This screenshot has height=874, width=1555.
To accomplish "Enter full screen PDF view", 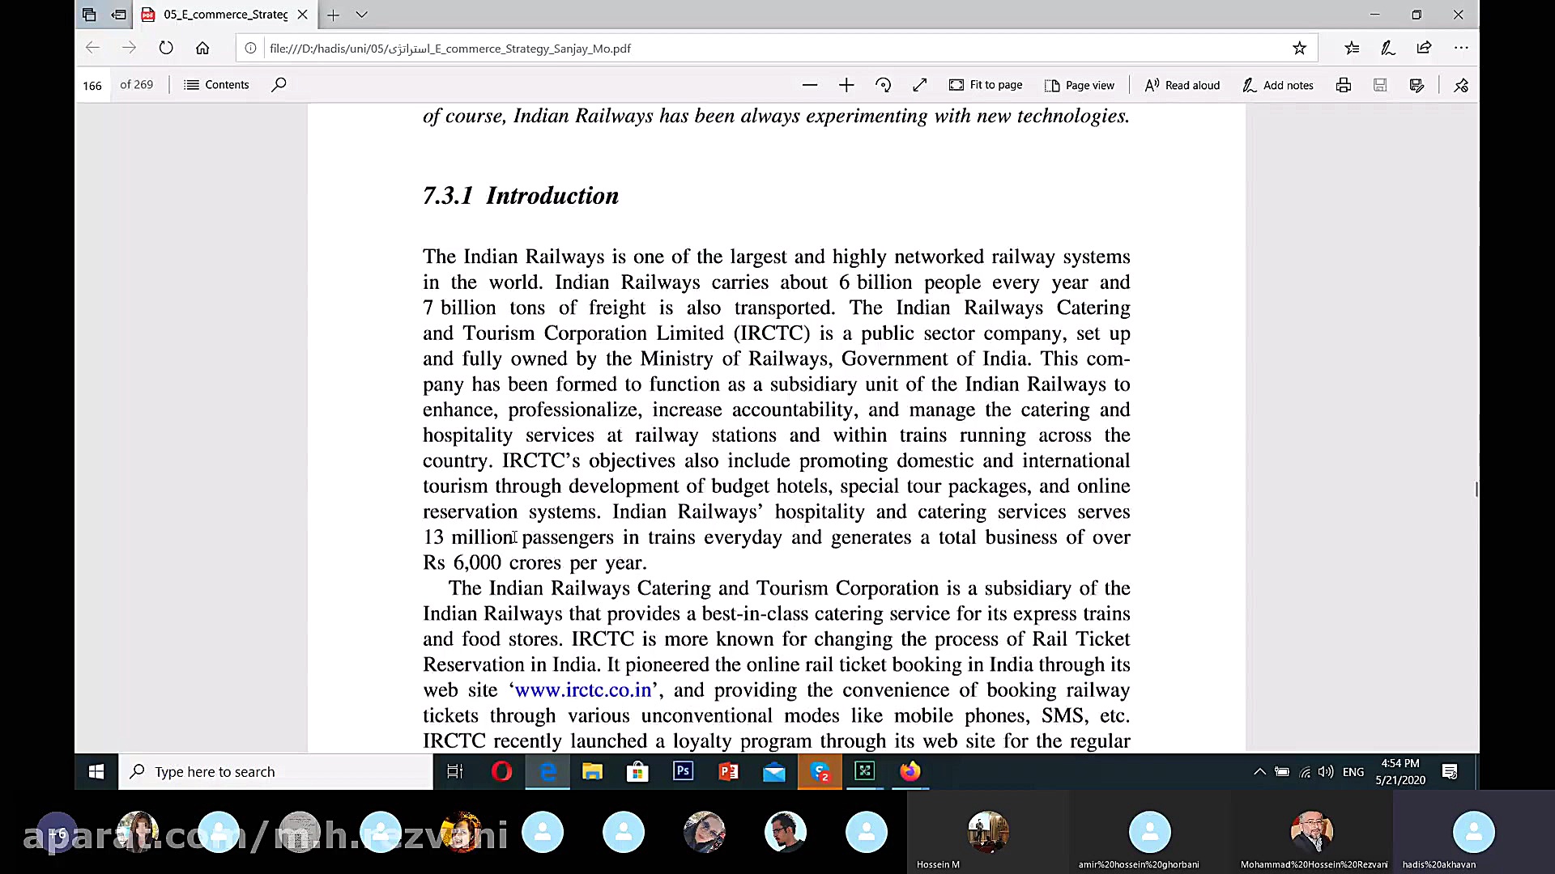I will 919,85.
